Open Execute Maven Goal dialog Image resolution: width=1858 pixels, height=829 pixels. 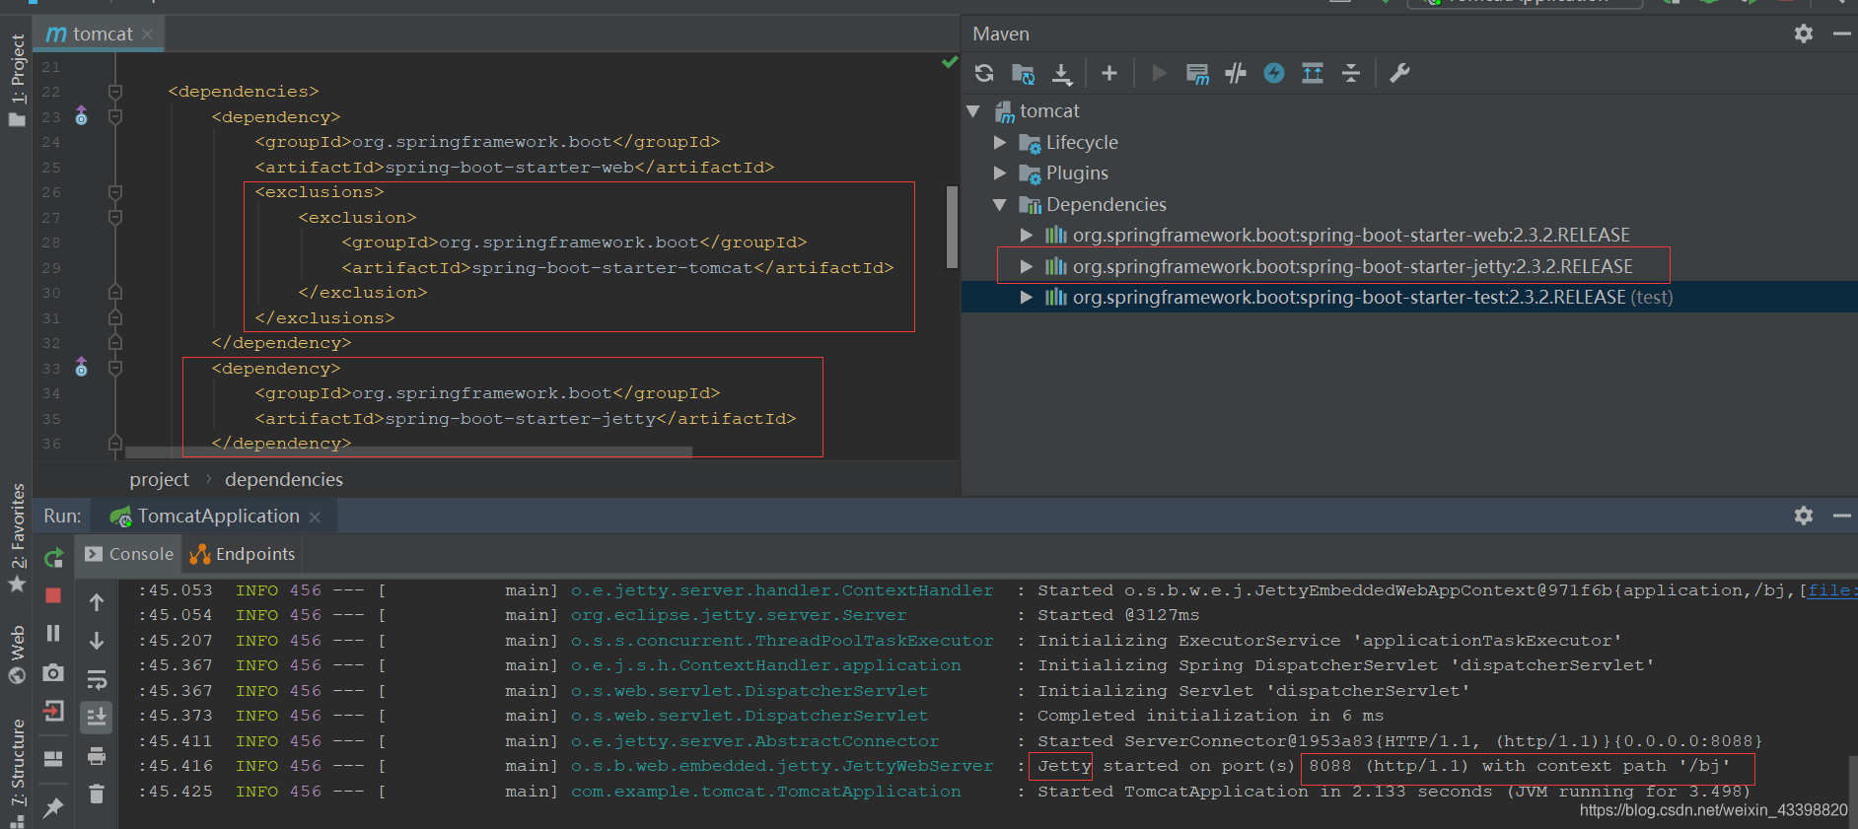pos(1197,73)
